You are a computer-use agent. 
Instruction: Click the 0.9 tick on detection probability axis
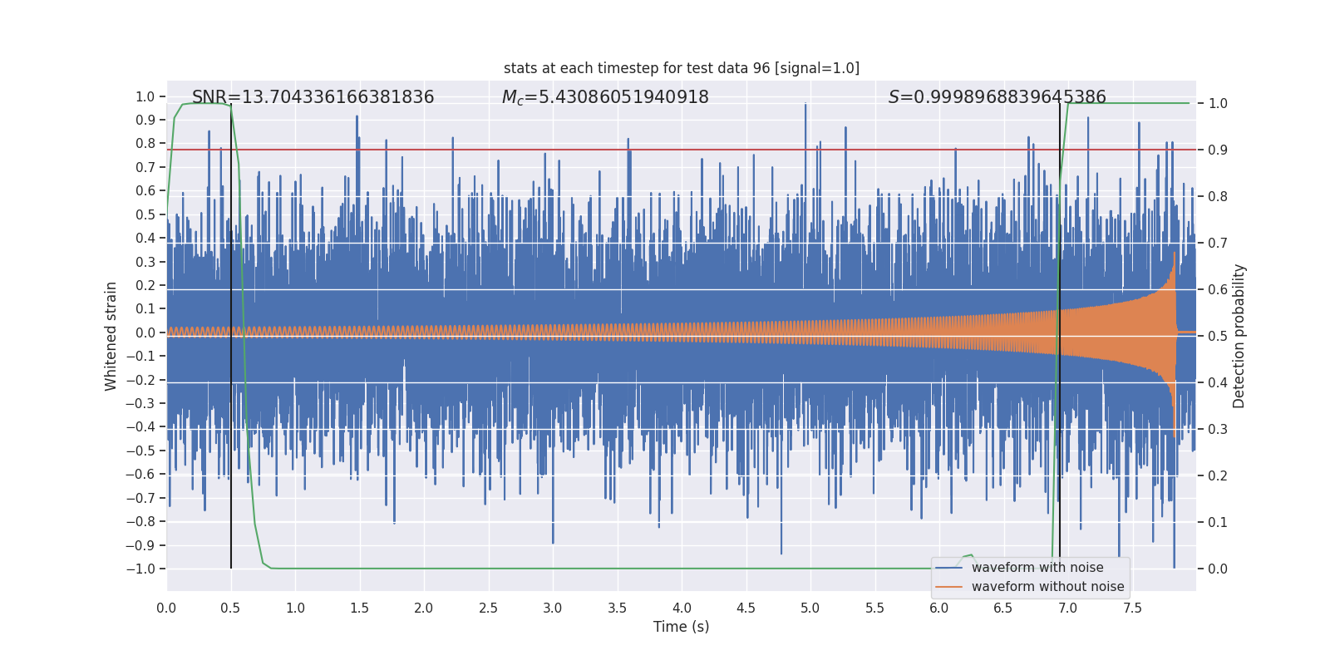click(1218, 150)
